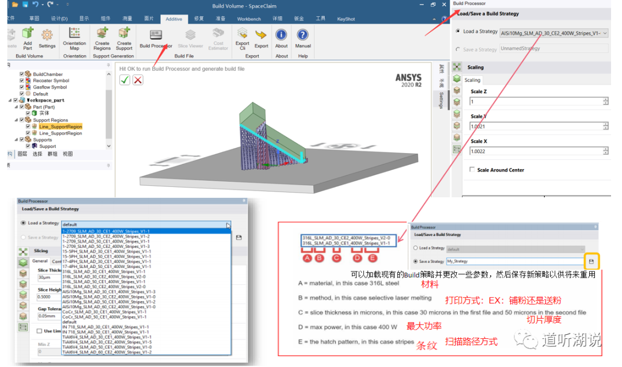Click the green layers icon beside General tab
This screenshot has height=367, width=622.
click(23, 262)
